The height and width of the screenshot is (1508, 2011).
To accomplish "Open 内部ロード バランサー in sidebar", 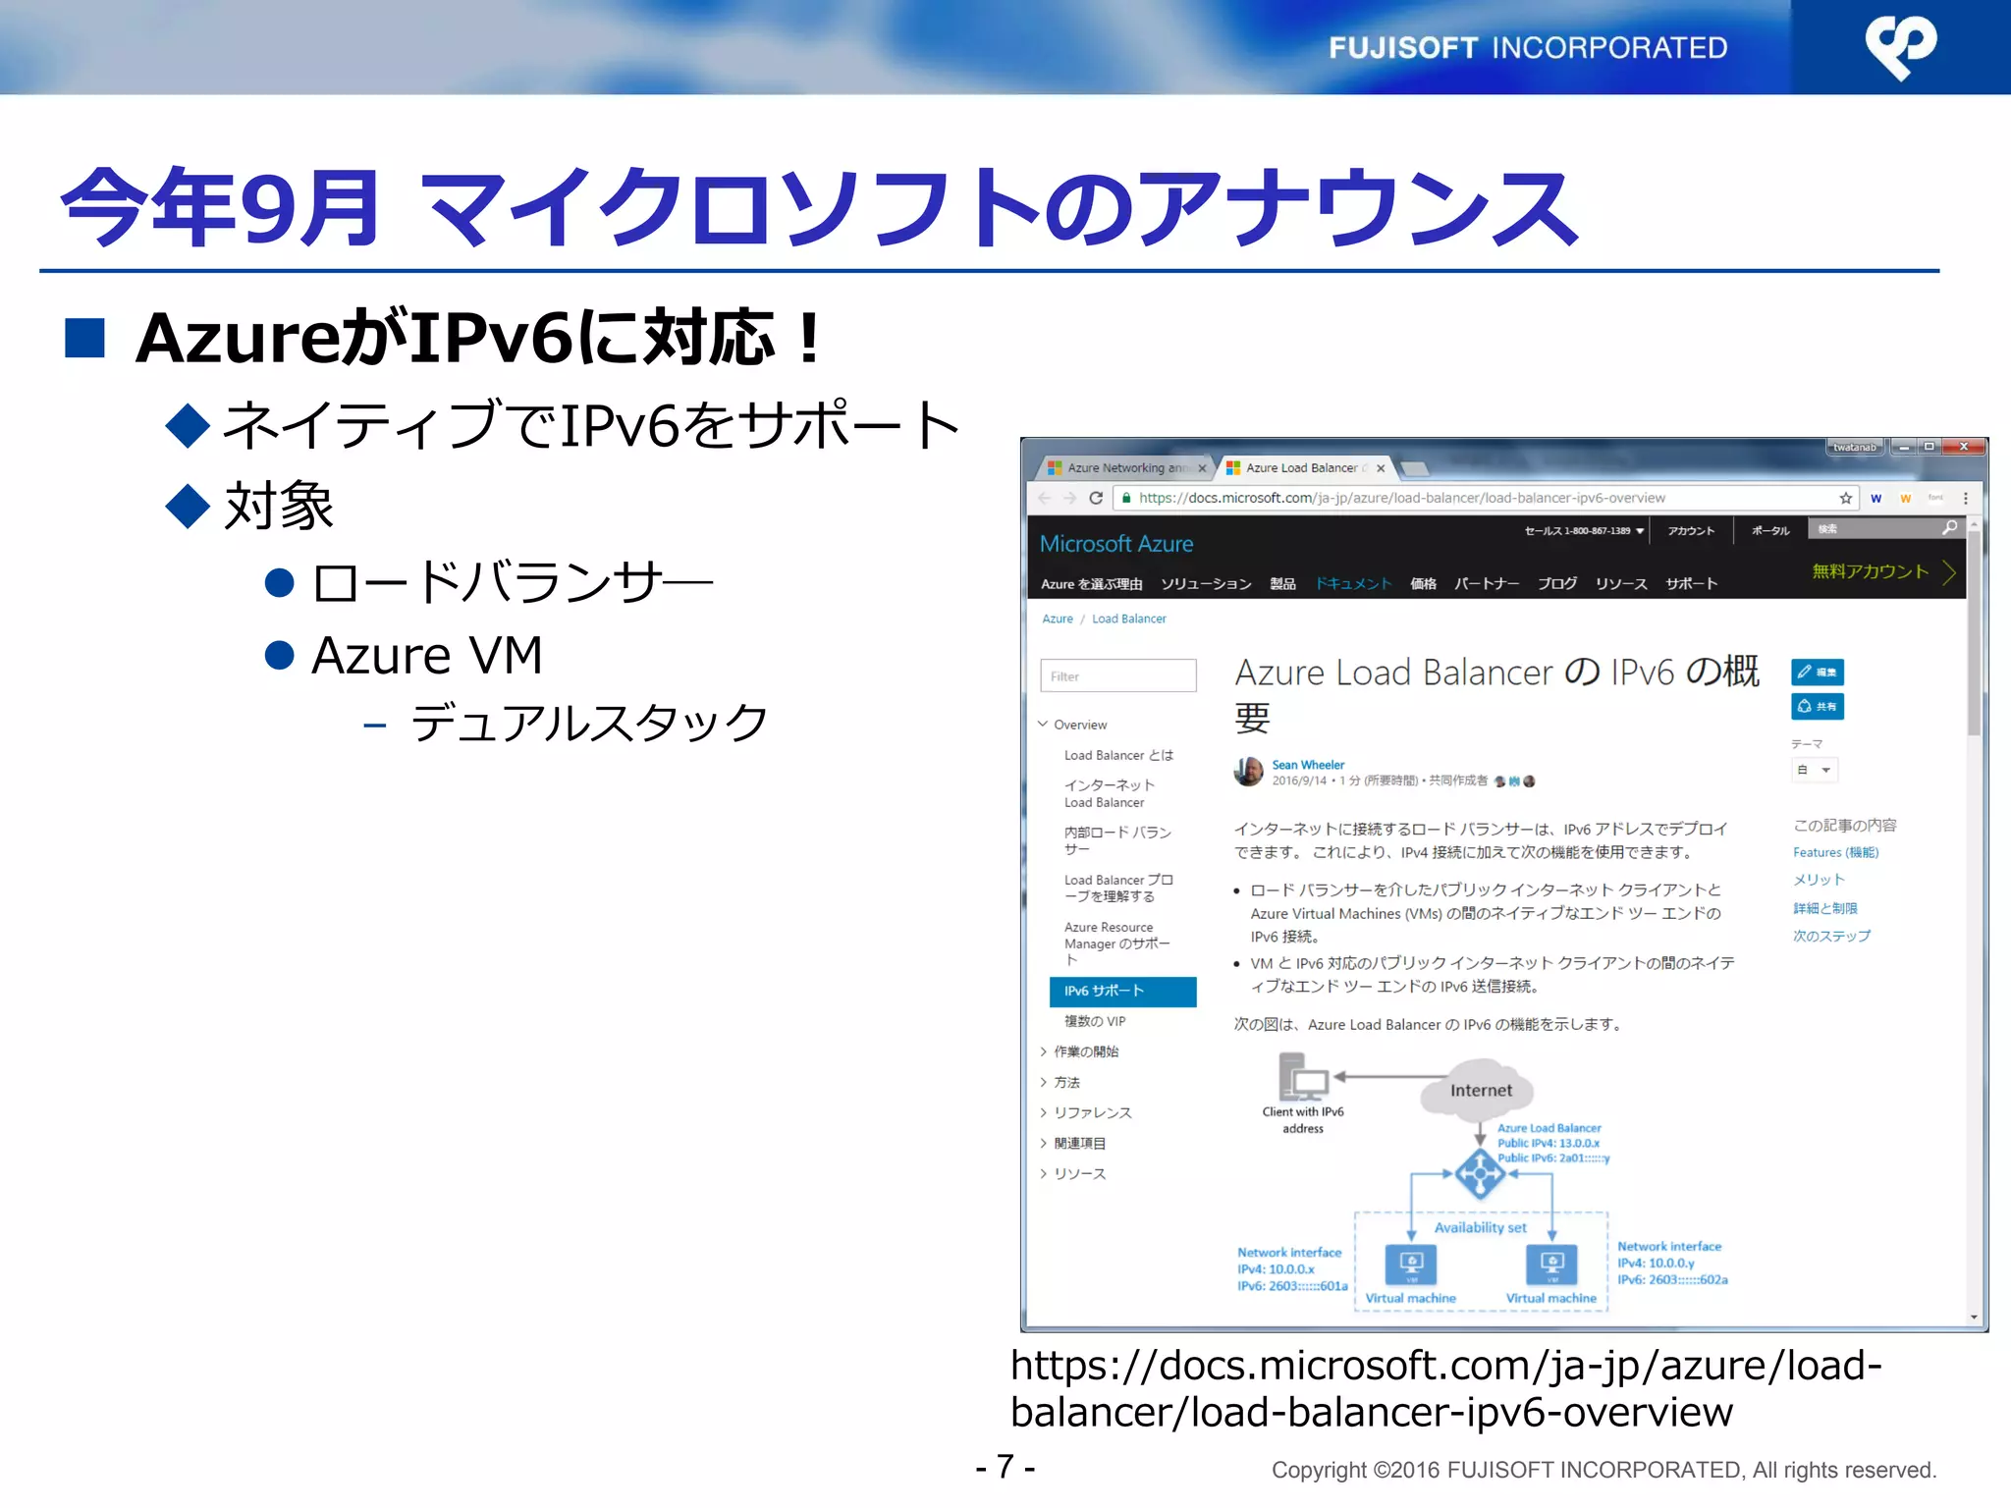I will point(1117,840).
